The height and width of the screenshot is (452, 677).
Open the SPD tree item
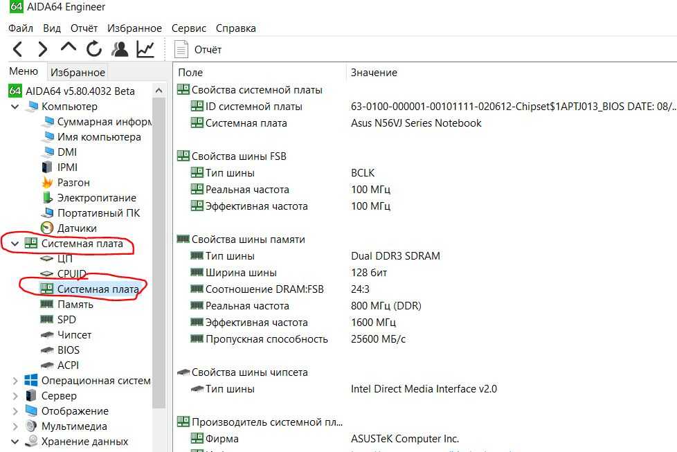coord(58,320)
